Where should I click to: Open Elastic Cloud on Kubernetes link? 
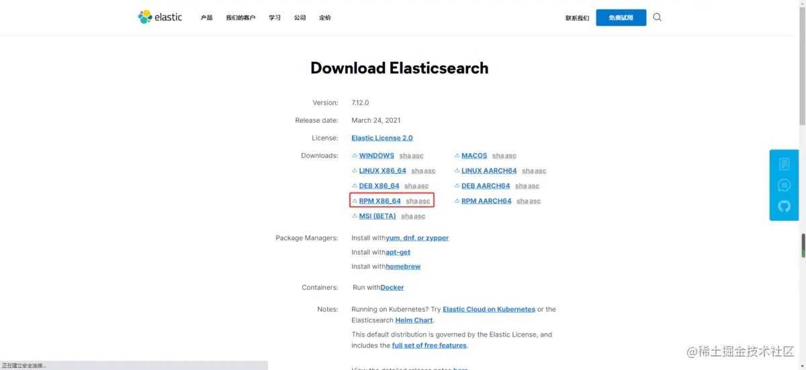click(x=489, y=310)
